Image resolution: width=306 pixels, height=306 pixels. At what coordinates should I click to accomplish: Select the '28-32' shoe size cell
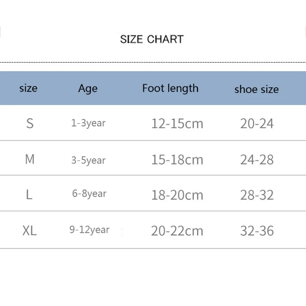tap(257, 195)
